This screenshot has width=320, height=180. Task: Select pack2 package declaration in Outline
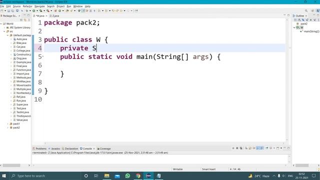pos(302,23)
